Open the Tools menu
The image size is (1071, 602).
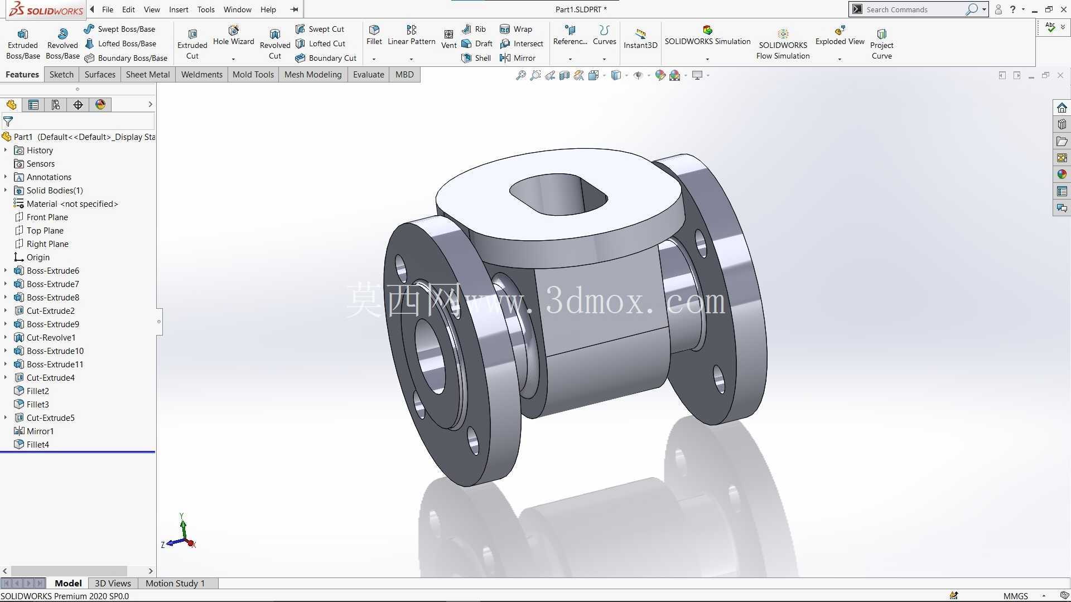coord(206,9)
